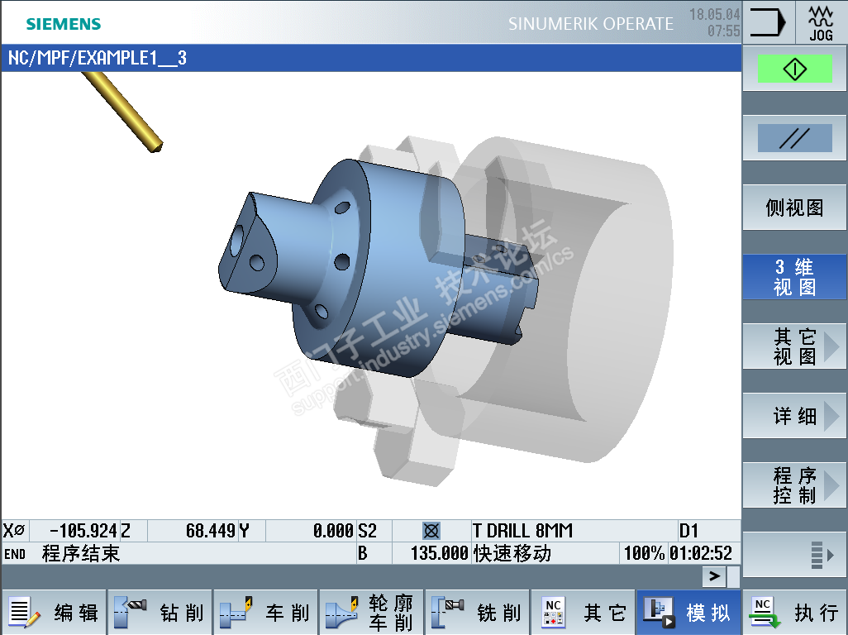848x635 pixels.
Task: Click the SIEMENS logo
Action: pos(64,24)
